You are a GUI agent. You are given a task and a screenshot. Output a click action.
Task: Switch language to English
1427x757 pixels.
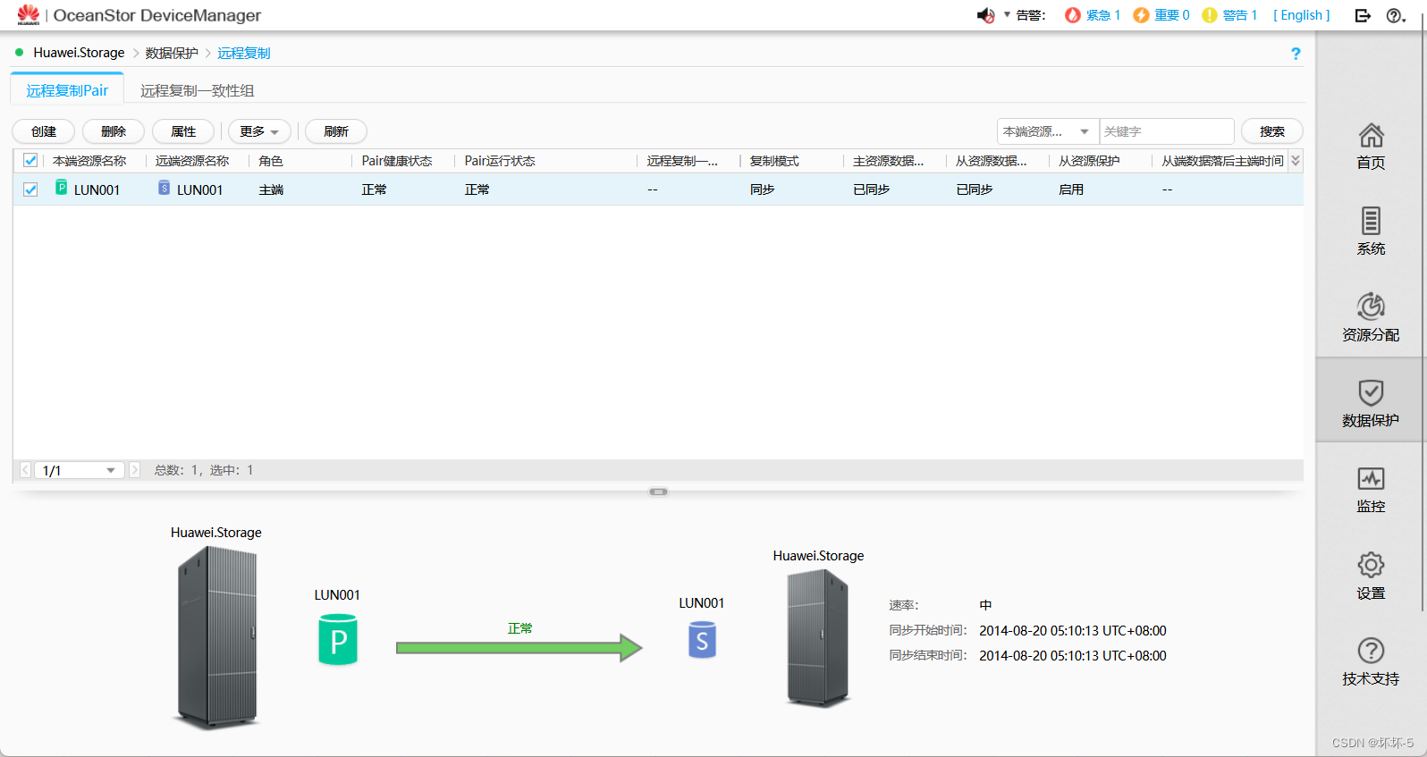click(1302, 15)
